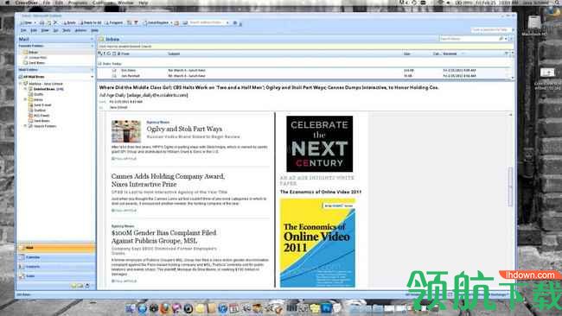Select Junk E-mail folder
Screen dimensions: 562x316
[x=40, y=104]
